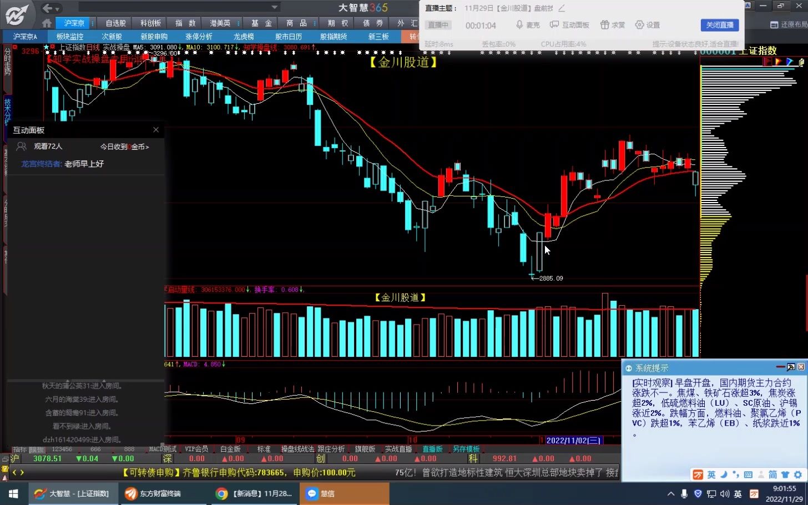Expand the top search combo box dropdown
The height and width of the screenshot is (505, 808).
(274, 7)
